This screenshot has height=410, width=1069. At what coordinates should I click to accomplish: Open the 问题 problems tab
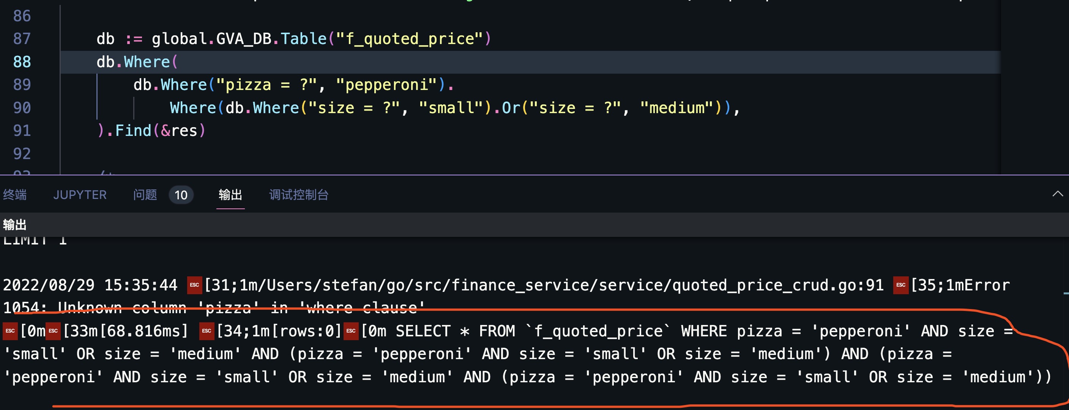point(145,195)
